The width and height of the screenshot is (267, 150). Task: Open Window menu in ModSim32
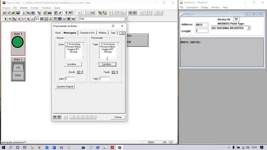pos(215,7)
